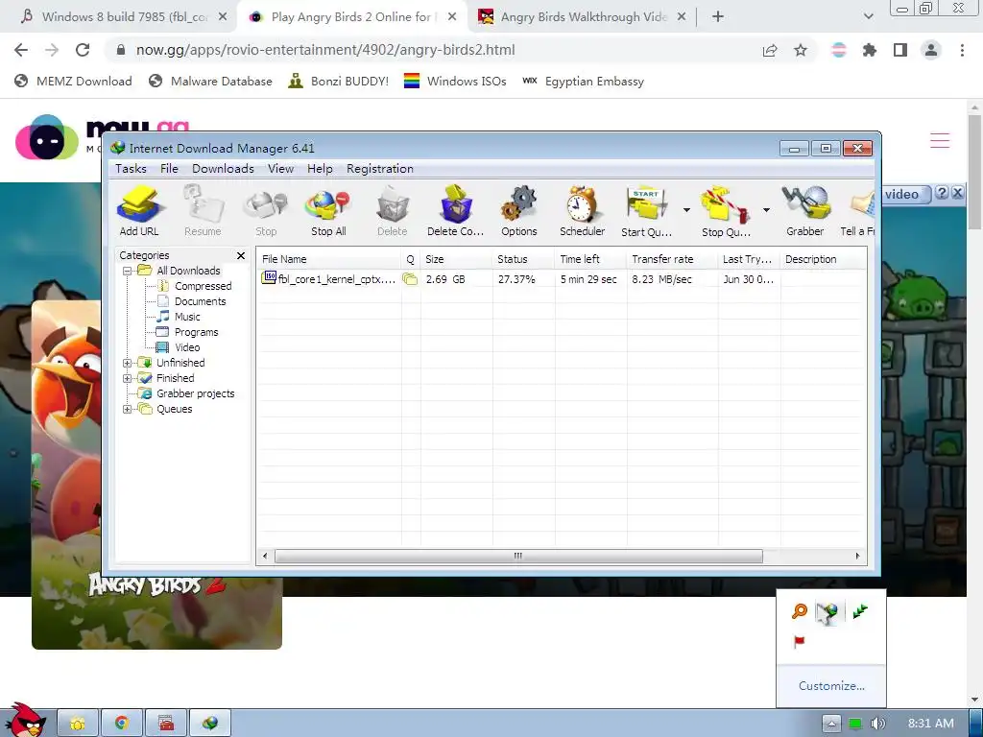Click the download list scroll left arrow
This screenshot has width=983, height=737.
(265, 556)
